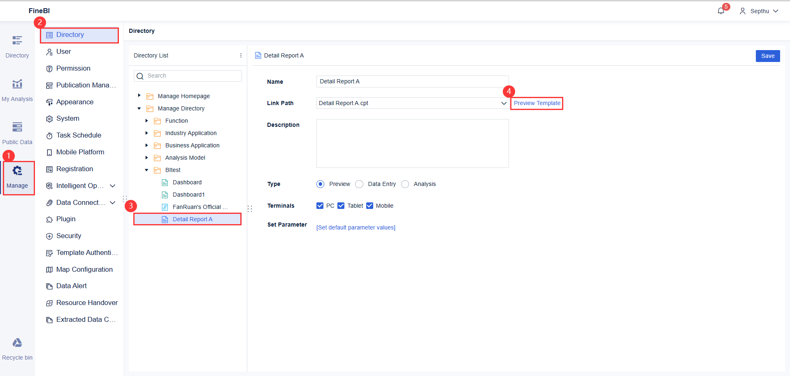Open the Task Schedule settings
790x376 pixels.
point(79,135)
